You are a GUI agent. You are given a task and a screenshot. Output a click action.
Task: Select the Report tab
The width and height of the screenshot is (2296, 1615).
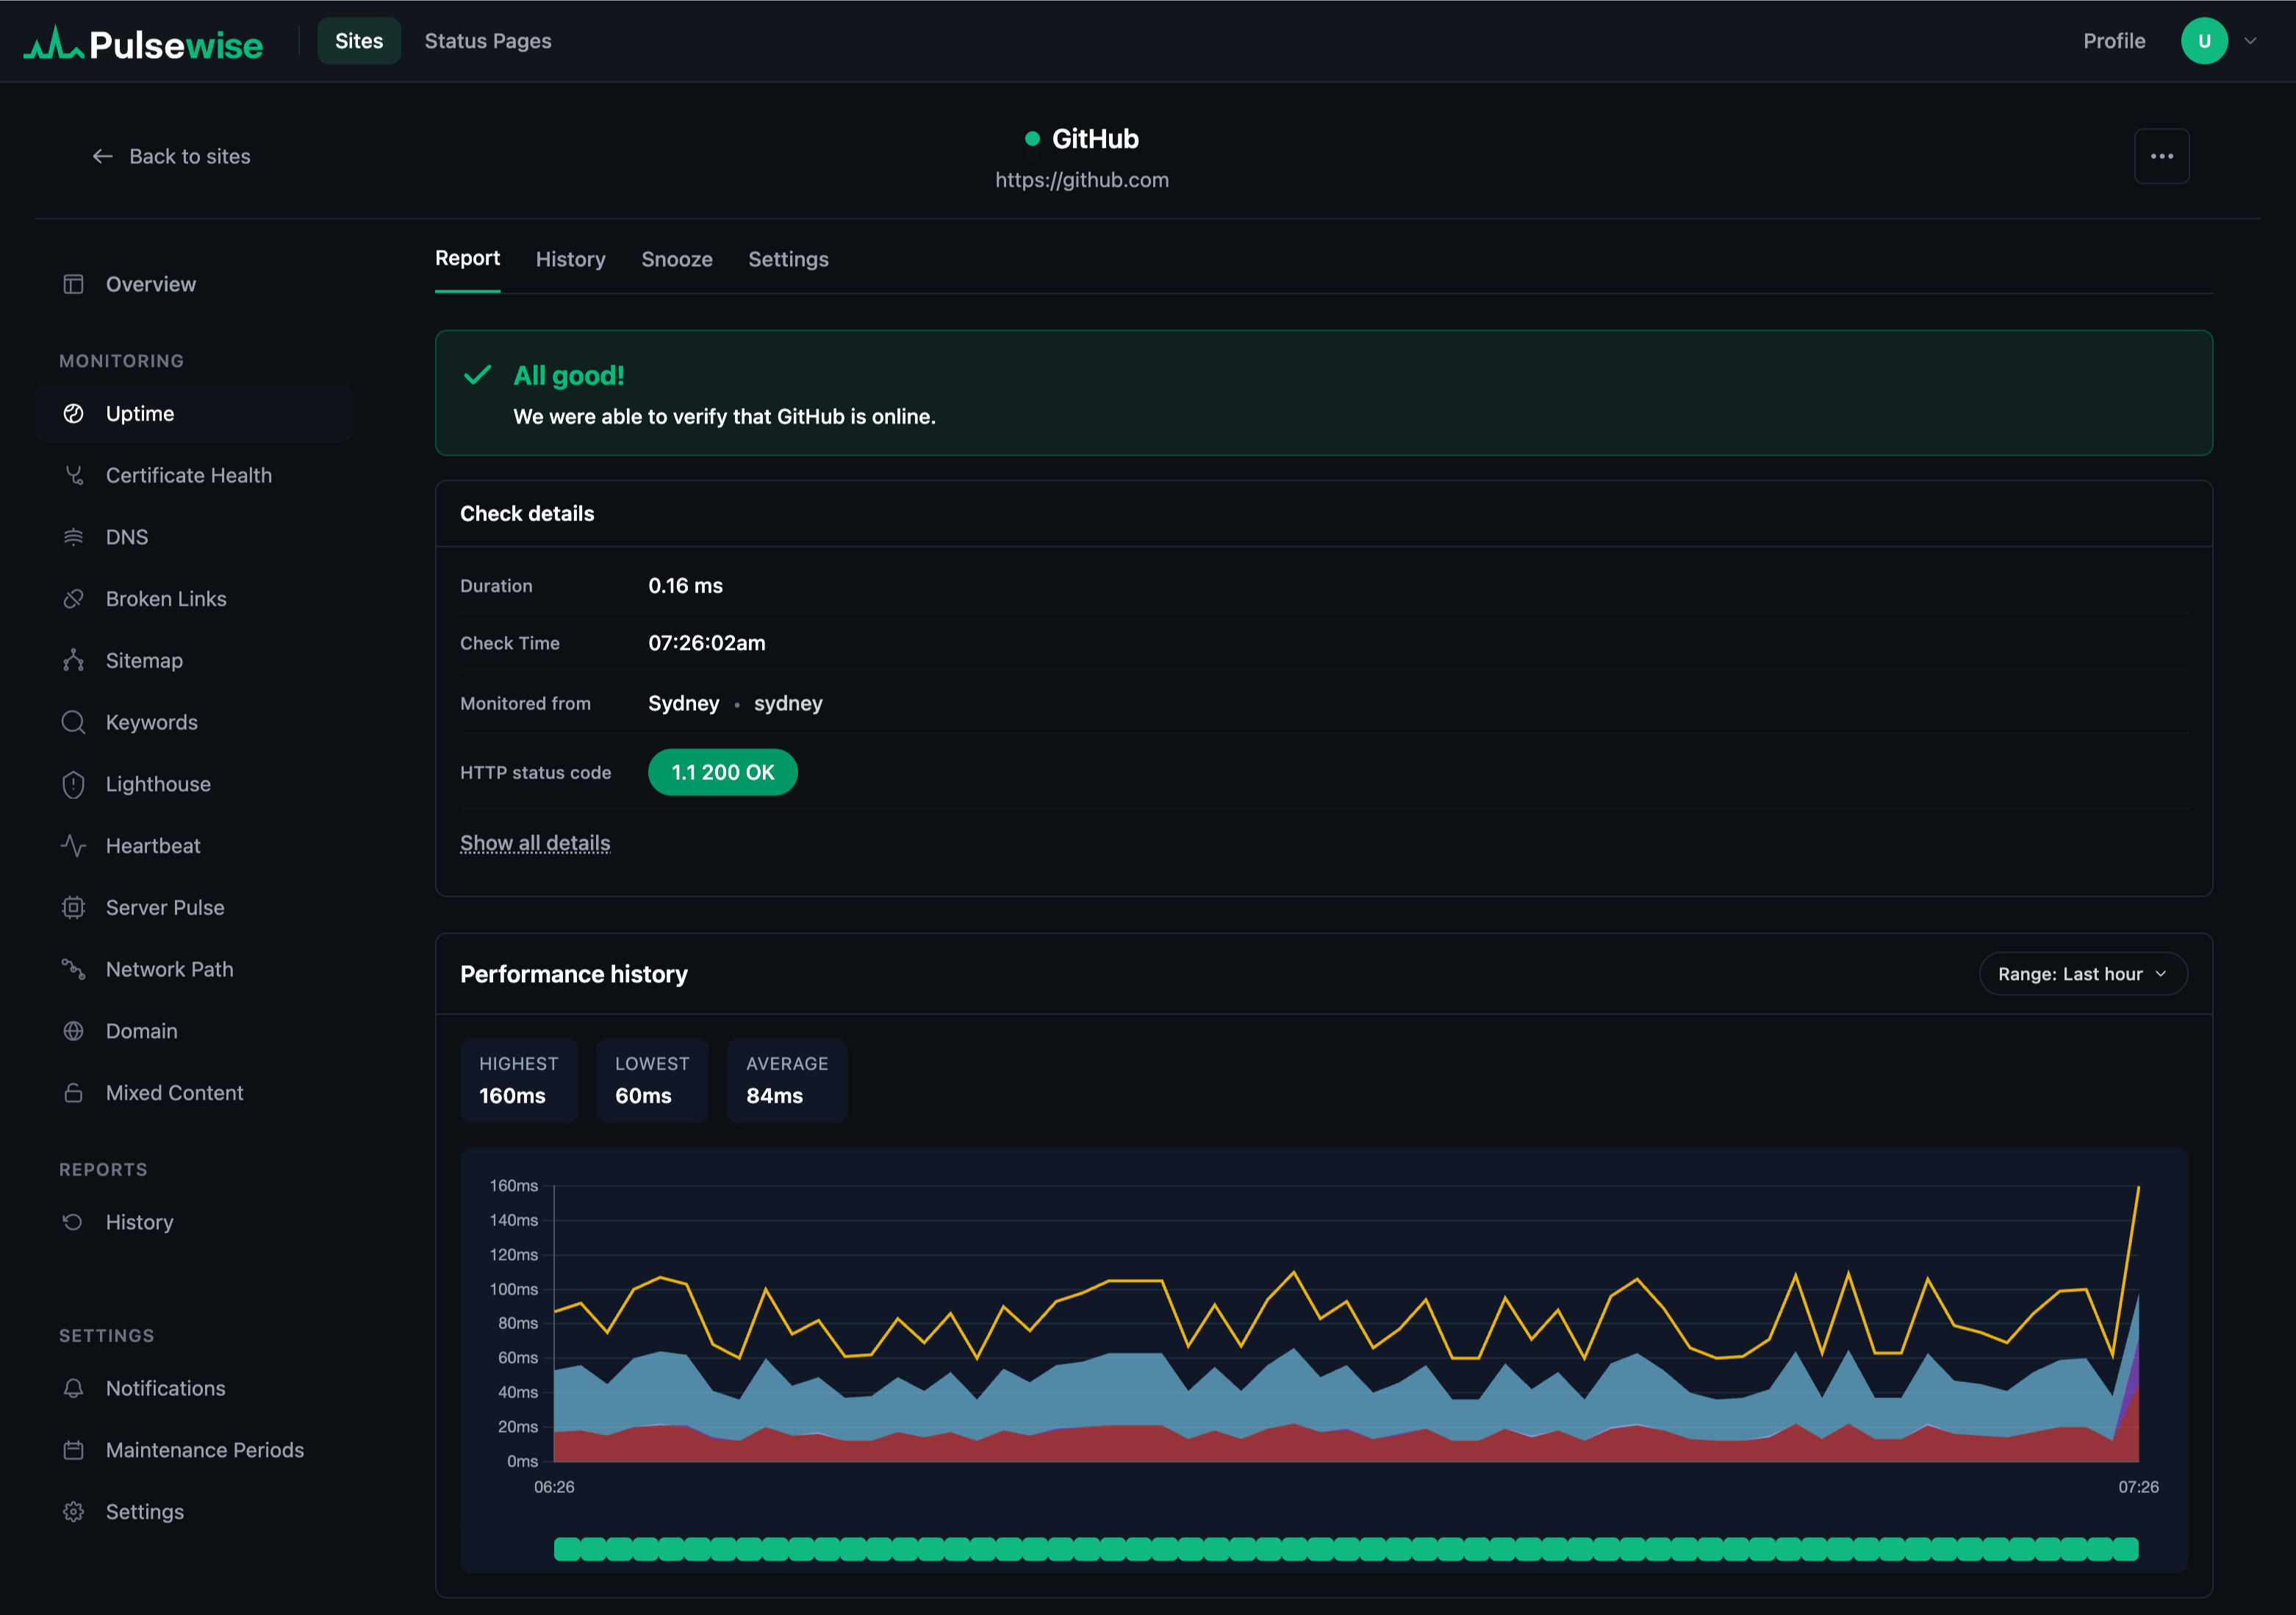click(467, 259)
